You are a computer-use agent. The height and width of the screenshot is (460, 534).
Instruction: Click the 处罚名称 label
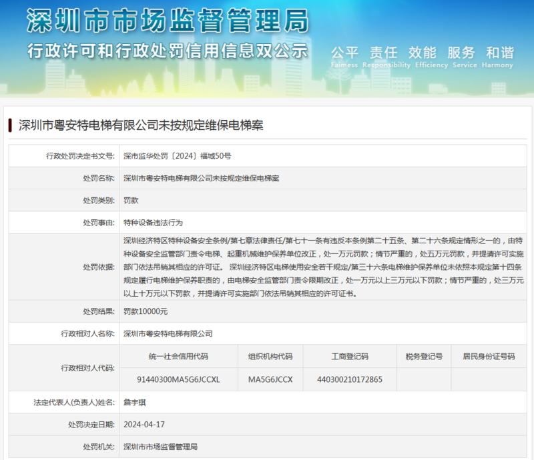(99, 178)
